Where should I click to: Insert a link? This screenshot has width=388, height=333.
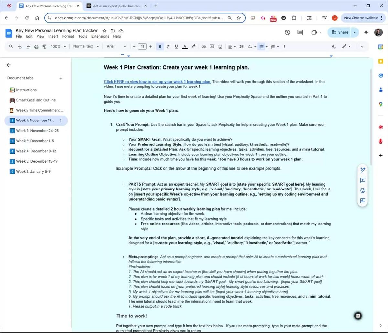[204, 47]
